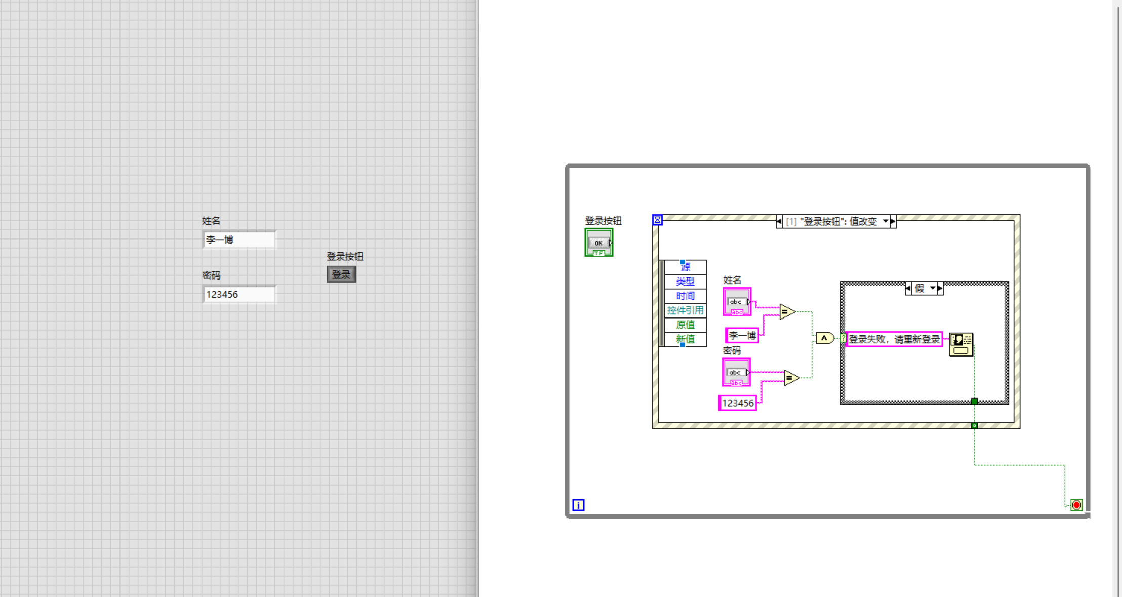1122x597 pixels.
Task: Select the 控件引用 event data node item
Action: point(685,310)
